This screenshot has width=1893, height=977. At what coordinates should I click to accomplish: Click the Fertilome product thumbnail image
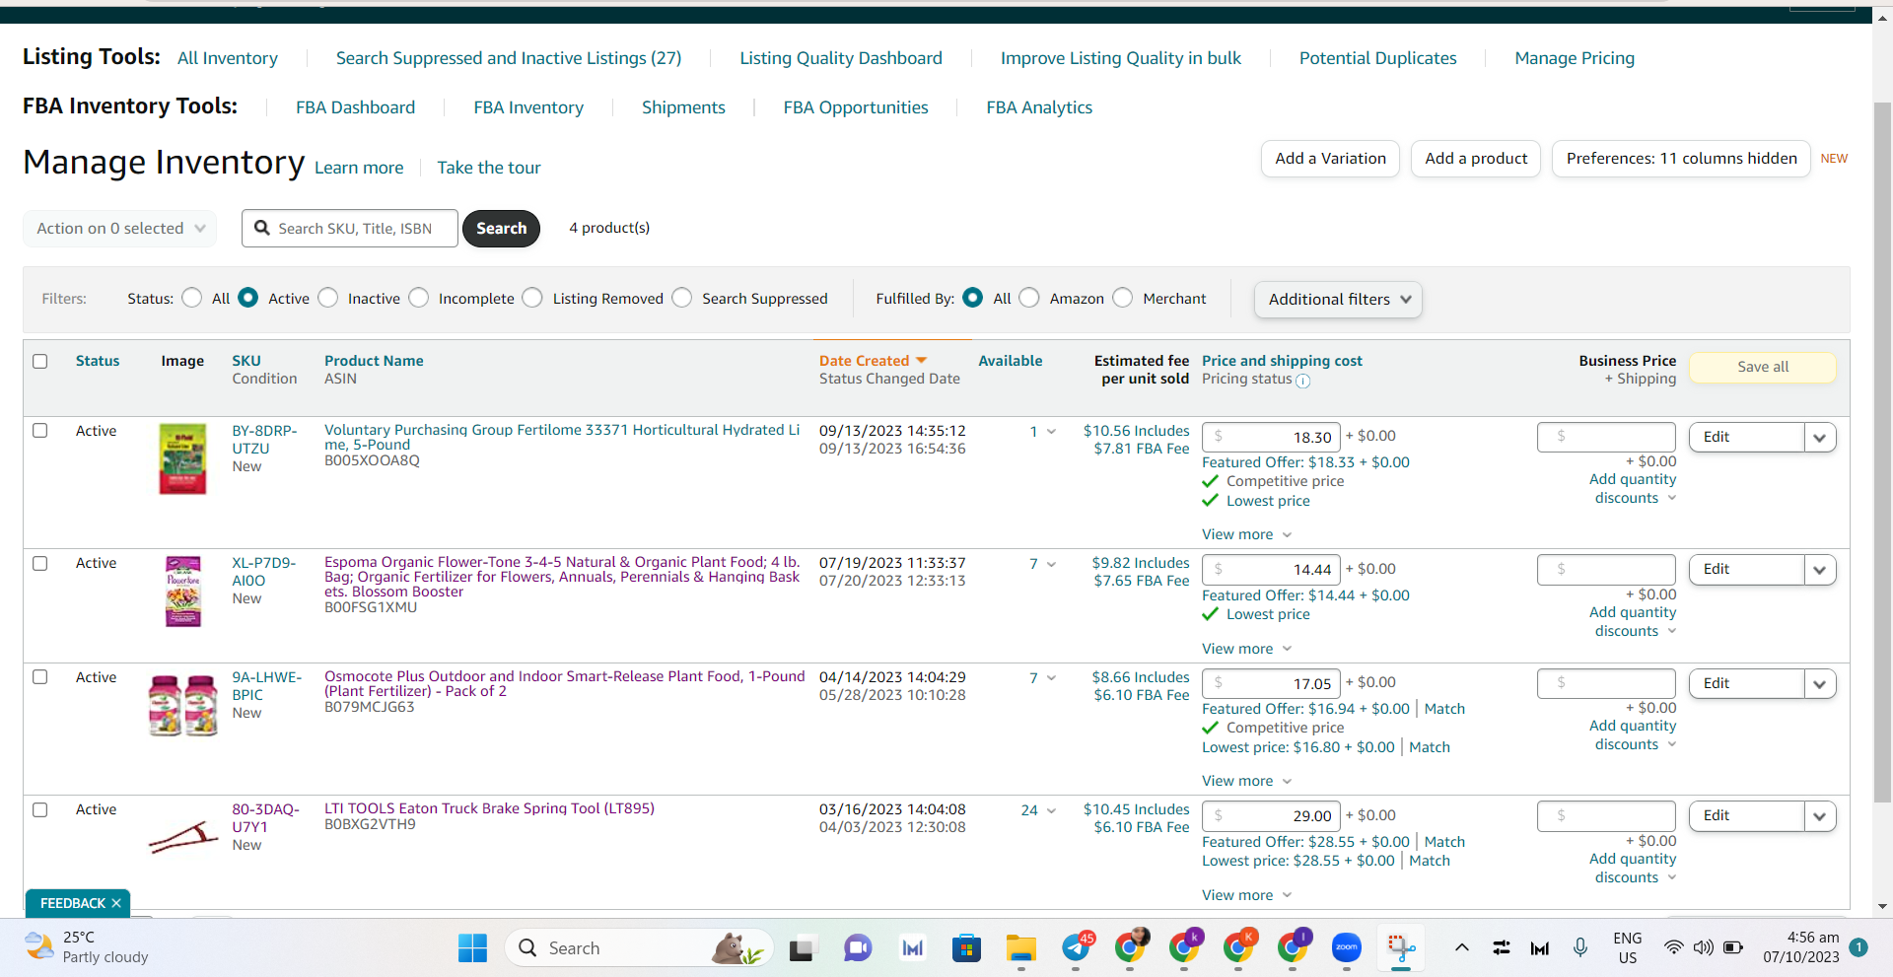coord(183,459)
